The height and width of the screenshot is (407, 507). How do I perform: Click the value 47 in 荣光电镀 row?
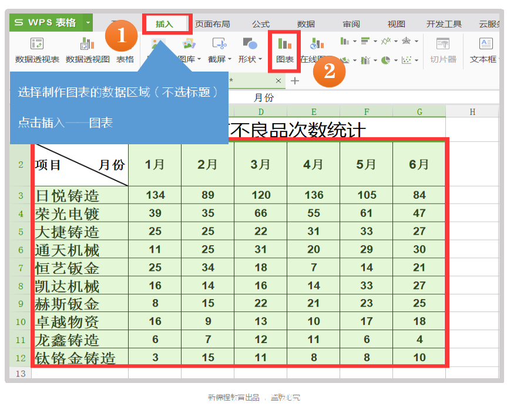click(419, 213)
